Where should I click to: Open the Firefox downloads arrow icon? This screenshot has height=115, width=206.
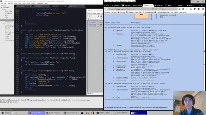187,9
